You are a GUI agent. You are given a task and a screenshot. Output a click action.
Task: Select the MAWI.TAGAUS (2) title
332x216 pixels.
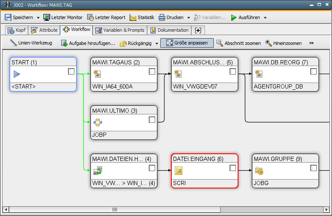pyautogui.click(x=116, y=62)
